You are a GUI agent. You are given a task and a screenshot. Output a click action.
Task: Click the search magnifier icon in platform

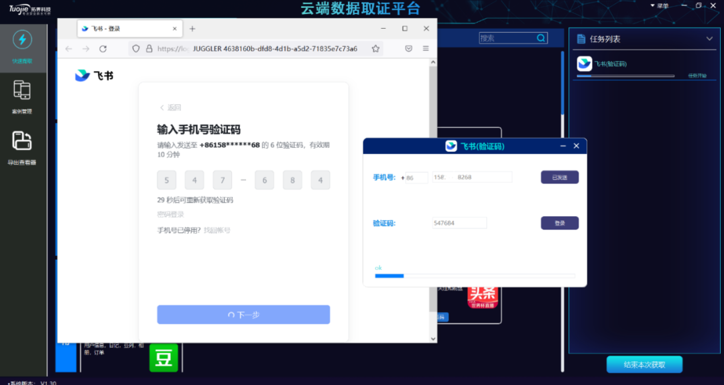click(x=541, y=38)
